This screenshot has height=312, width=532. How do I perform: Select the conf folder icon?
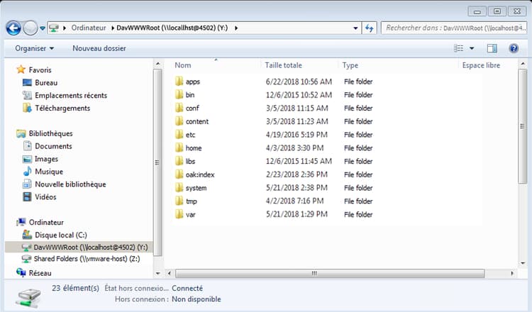point(179,108)
